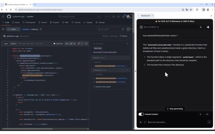Click the attachment icon left of question box
The height and width of the screenshot is (134, 215).
pyautogui.click(x=140, y=122)
